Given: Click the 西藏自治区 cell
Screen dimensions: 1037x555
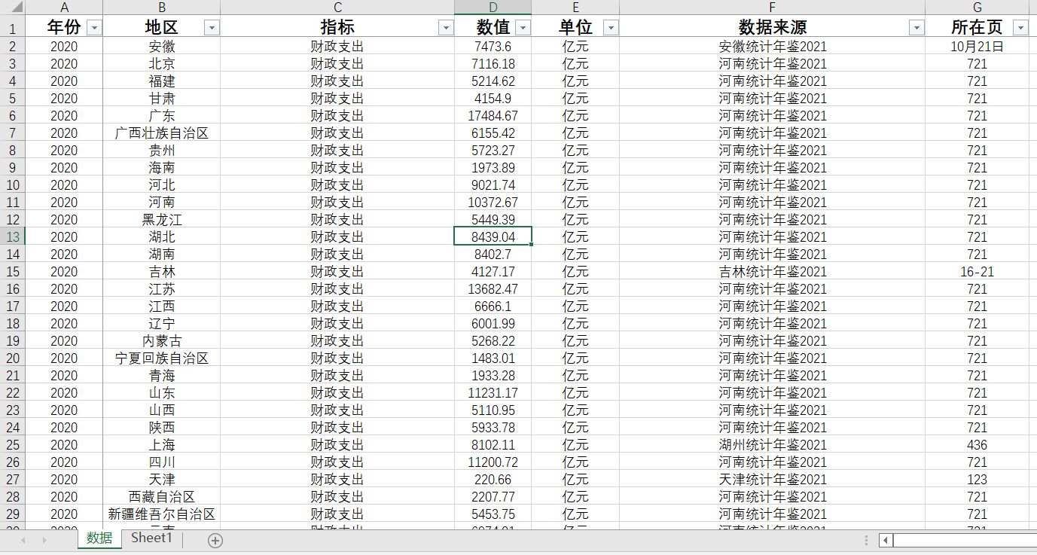Looking at the screenshot, I should tap(162, 496).
